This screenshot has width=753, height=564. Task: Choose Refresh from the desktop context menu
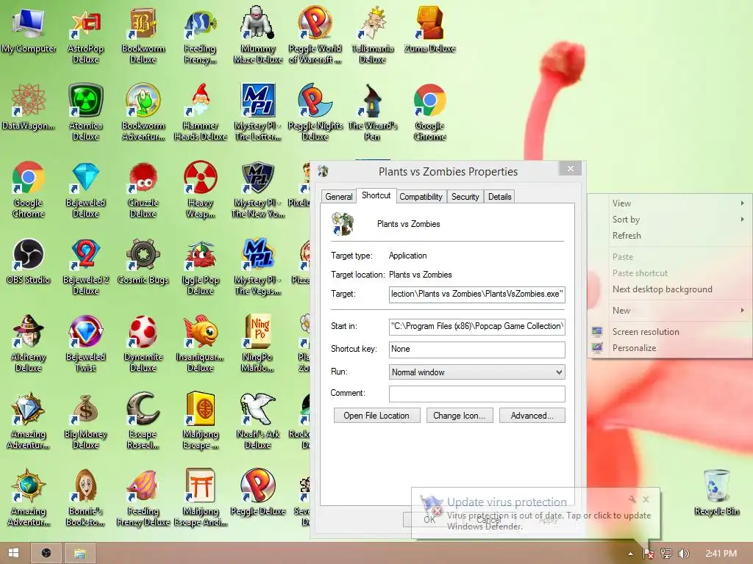coord(670,236)
